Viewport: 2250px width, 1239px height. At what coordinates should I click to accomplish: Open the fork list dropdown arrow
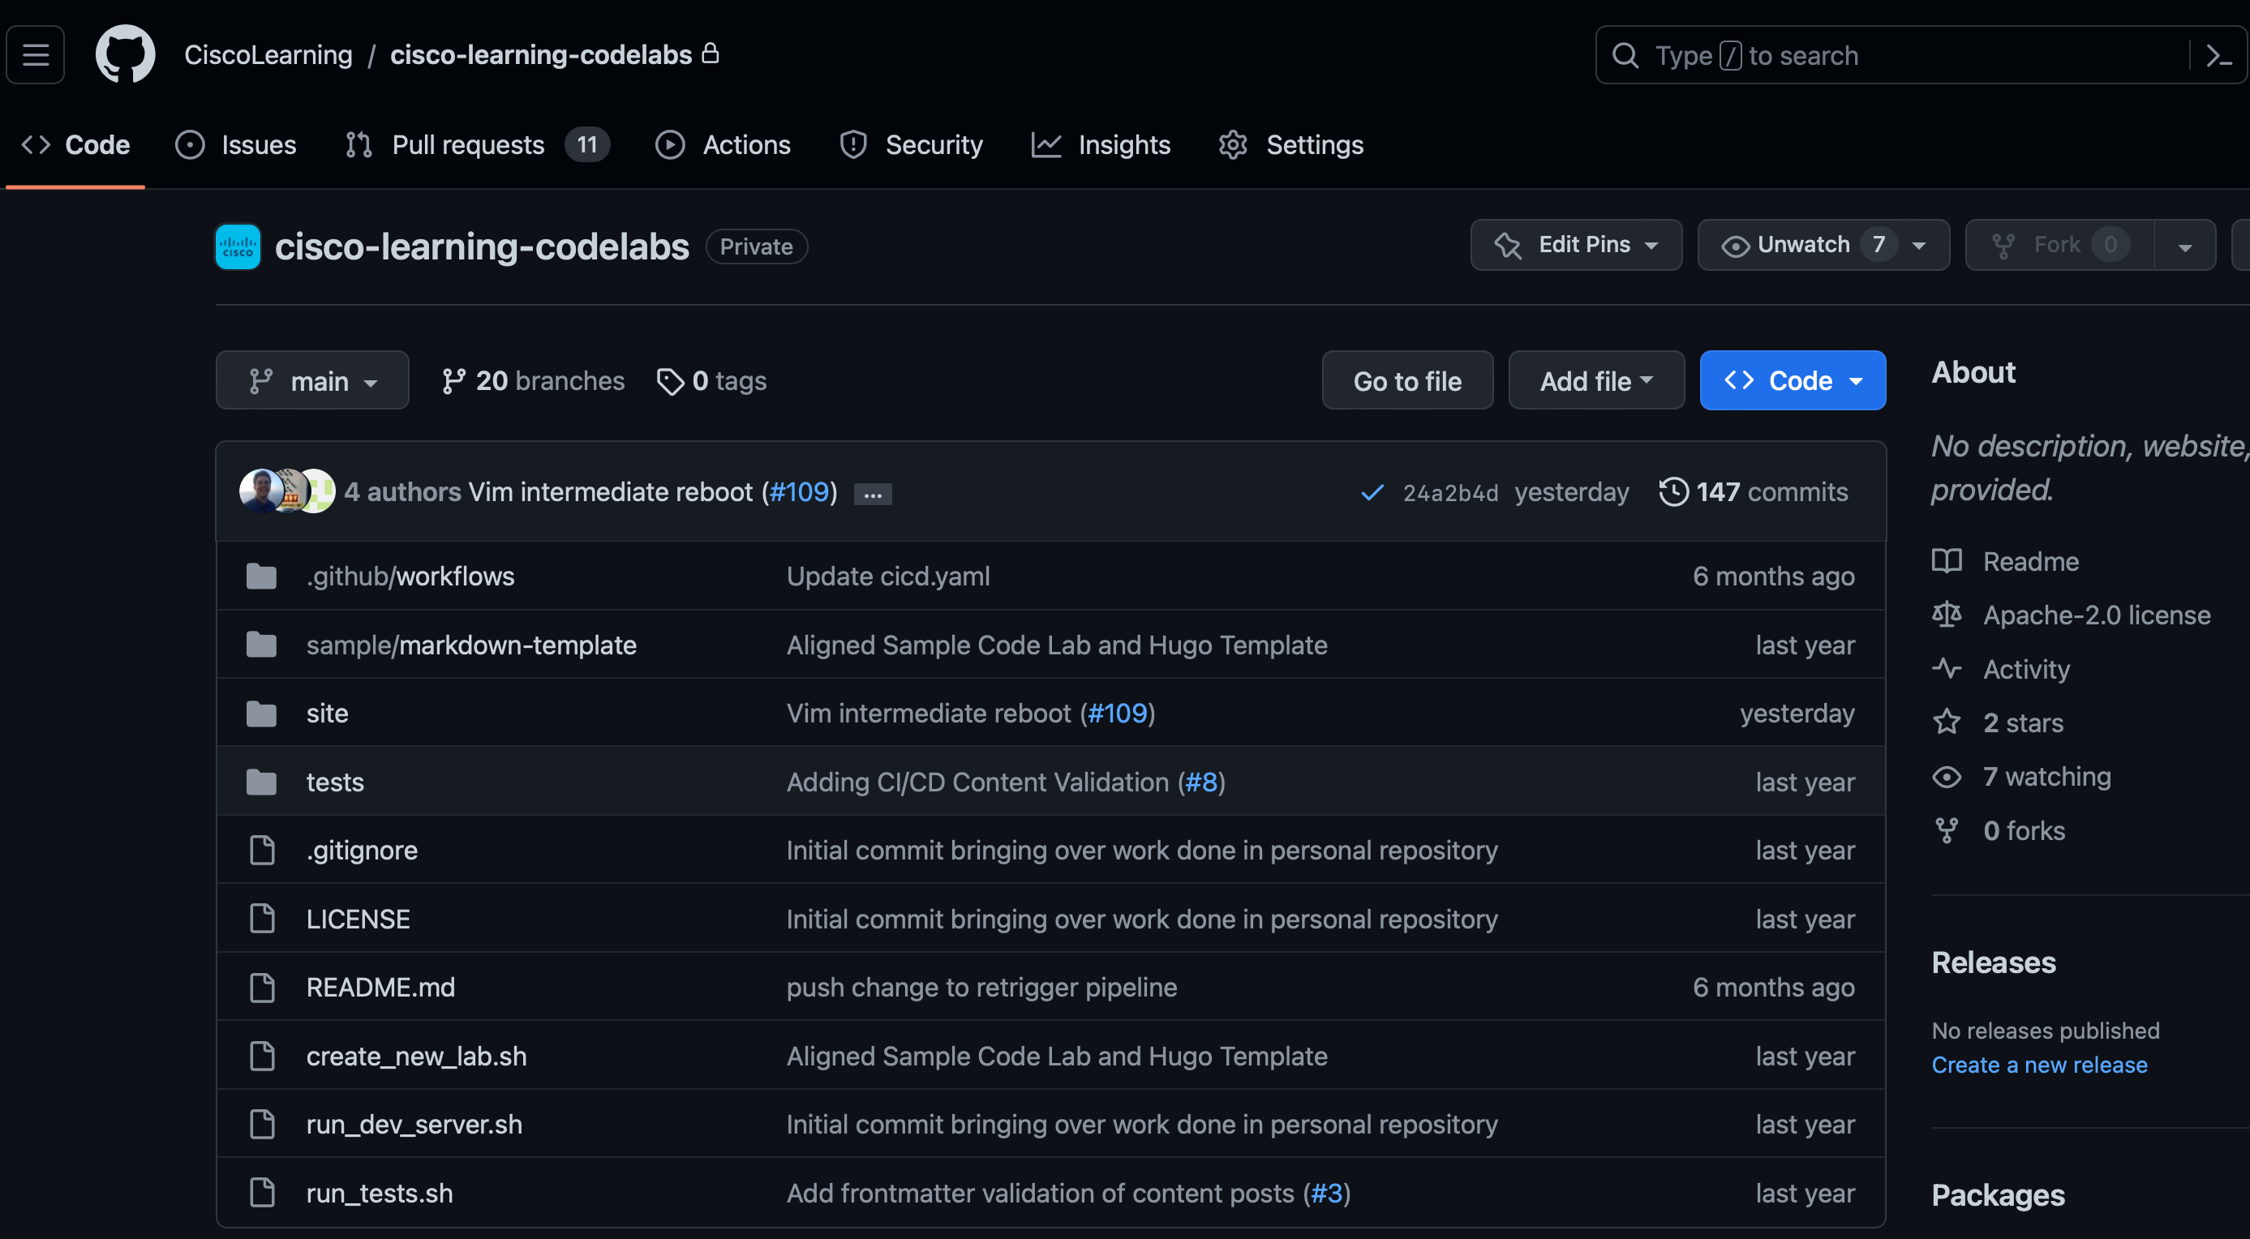(x=2184, y=247)
